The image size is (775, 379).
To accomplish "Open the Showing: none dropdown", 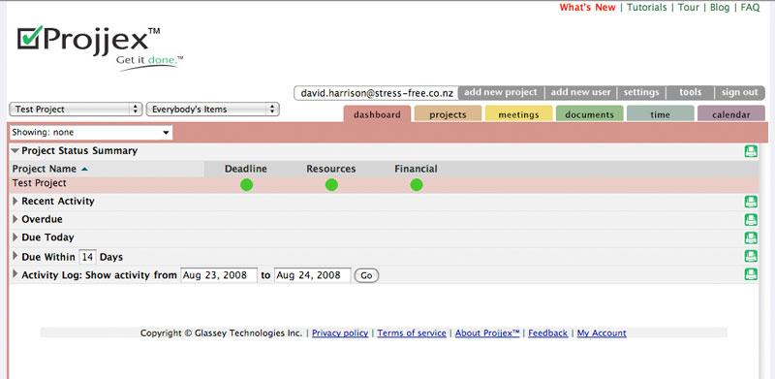I will point(91,133).
